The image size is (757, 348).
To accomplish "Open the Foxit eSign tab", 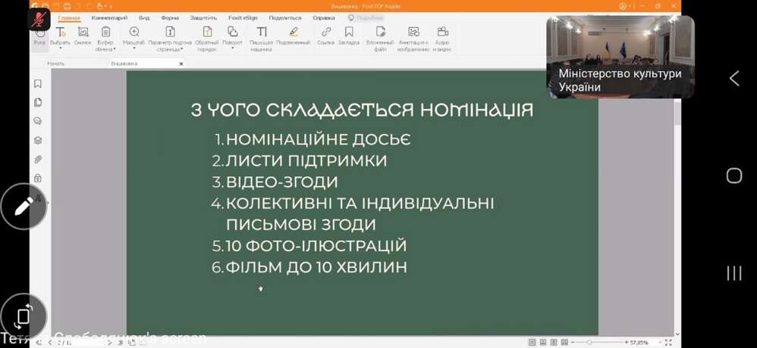I will [x=243, y=18].
